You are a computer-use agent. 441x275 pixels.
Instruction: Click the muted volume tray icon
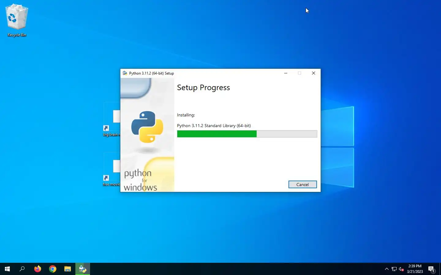point(401,269)
